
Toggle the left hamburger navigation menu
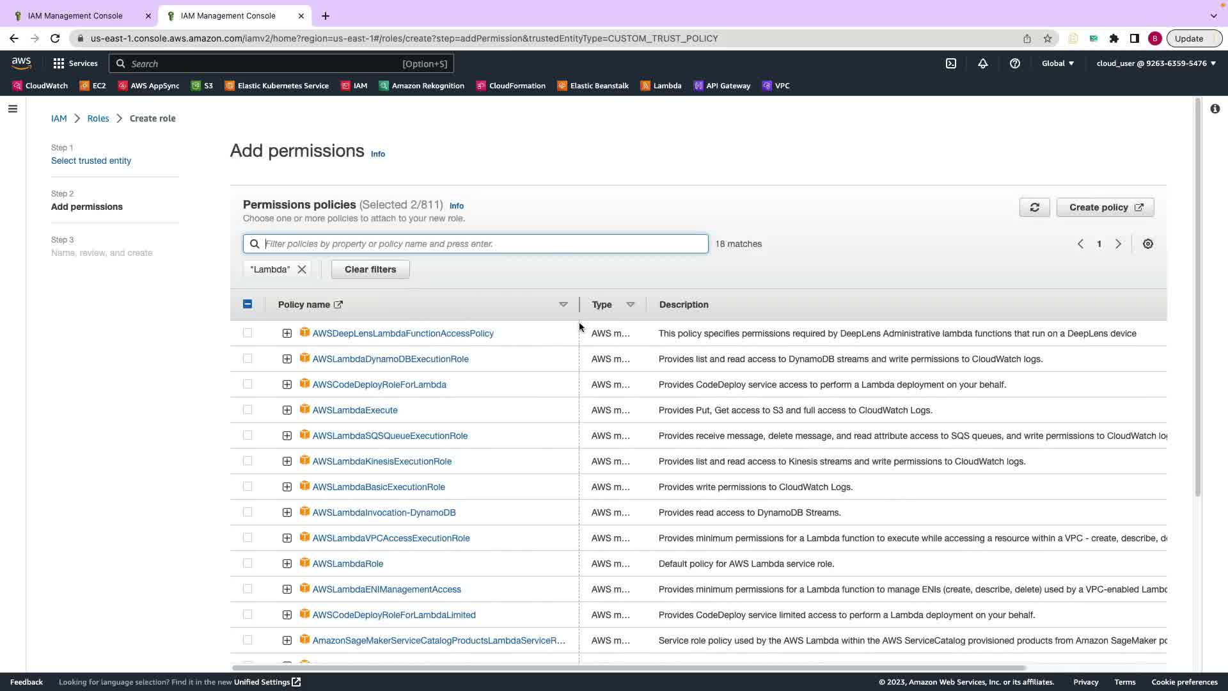coord(12,109)
